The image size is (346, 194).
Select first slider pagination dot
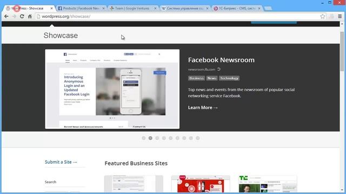pyautogui.click(x=144, y=138)
